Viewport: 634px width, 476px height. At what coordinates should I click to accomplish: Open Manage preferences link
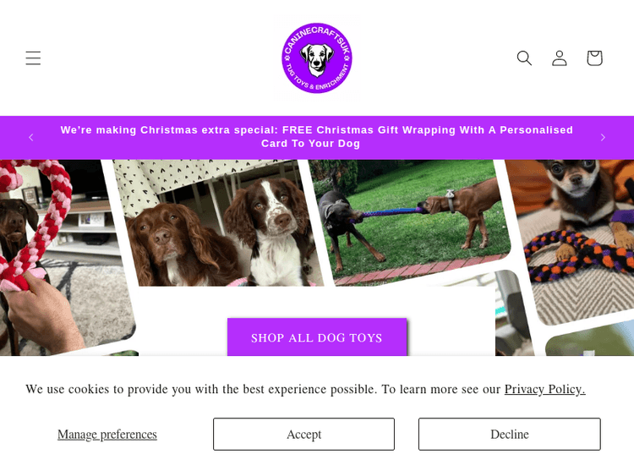(107, 434)
